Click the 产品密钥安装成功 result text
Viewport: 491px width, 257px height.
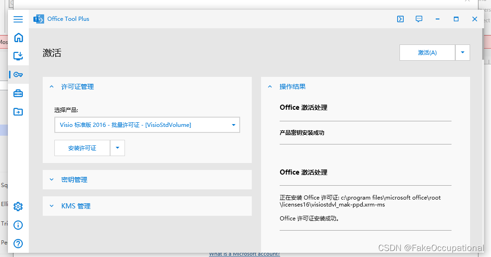coord(302,133)
